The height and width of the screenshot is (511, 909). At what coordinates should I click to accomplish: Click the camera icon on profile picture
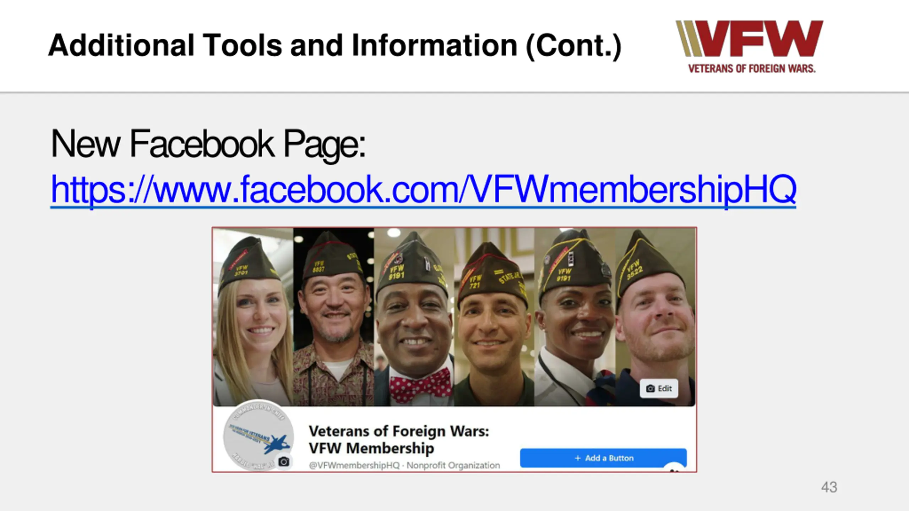[x=284, y=461]
